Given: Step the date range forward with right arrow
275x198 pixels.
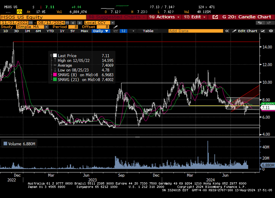Looking at the screenshot, I should tap(80, 23).
